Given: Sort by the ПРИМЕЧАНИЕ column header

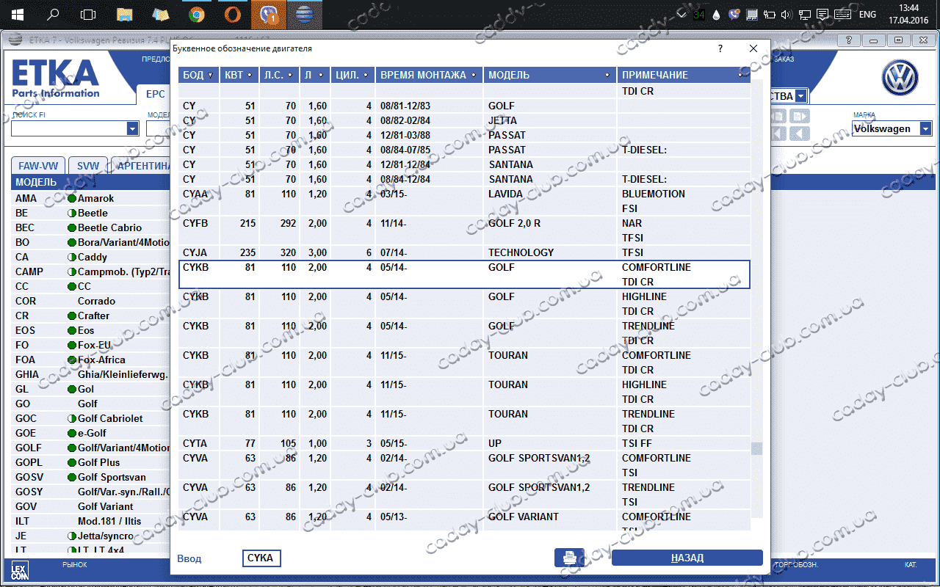Looking at the screenshot, I should (x=683, y=75).
